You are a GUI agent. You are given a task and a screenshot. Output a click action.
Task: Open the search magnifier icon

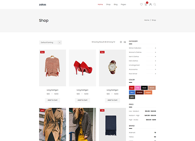coord(155,5)
